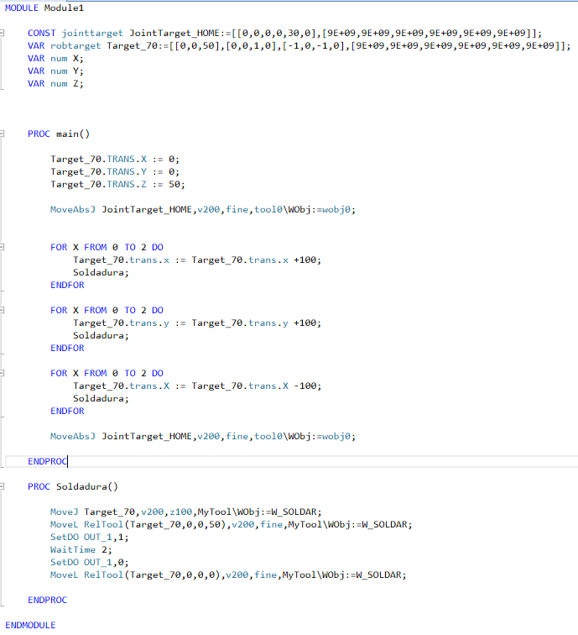Place cursor on VAR num Z; line
Viewport: 578px width, 635px height.
click(55, 83)
